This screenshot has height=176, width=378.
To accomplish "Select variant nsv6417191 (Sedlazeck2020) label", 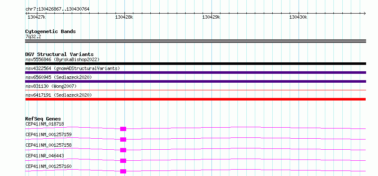I will 59,95.
